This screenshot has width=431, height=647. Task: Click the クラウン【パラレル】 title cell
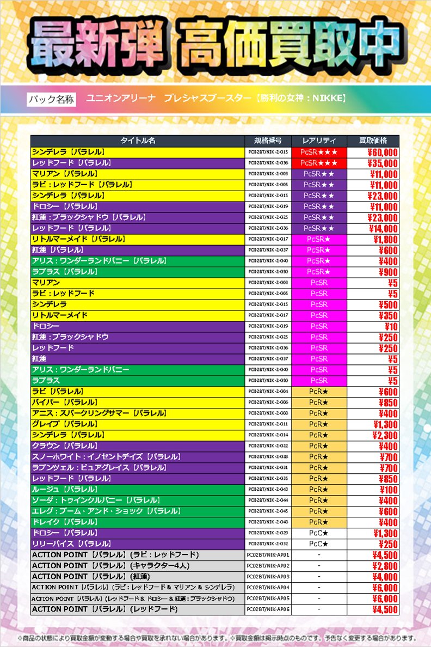[138, 446]
